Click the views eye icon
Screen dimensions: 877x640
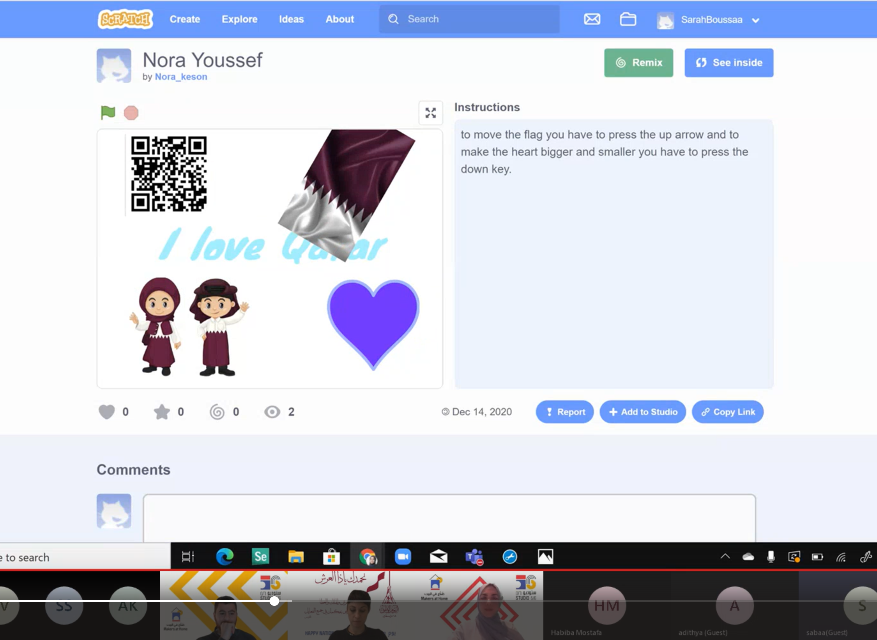[x=272, y=412]
